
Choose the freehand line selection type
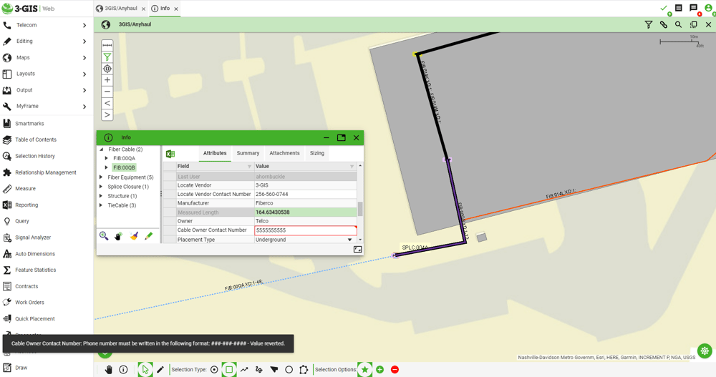point(259,370)
